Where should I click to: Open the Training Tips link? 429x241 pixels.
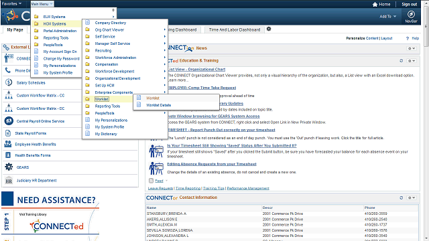click(x=214, y=188)
